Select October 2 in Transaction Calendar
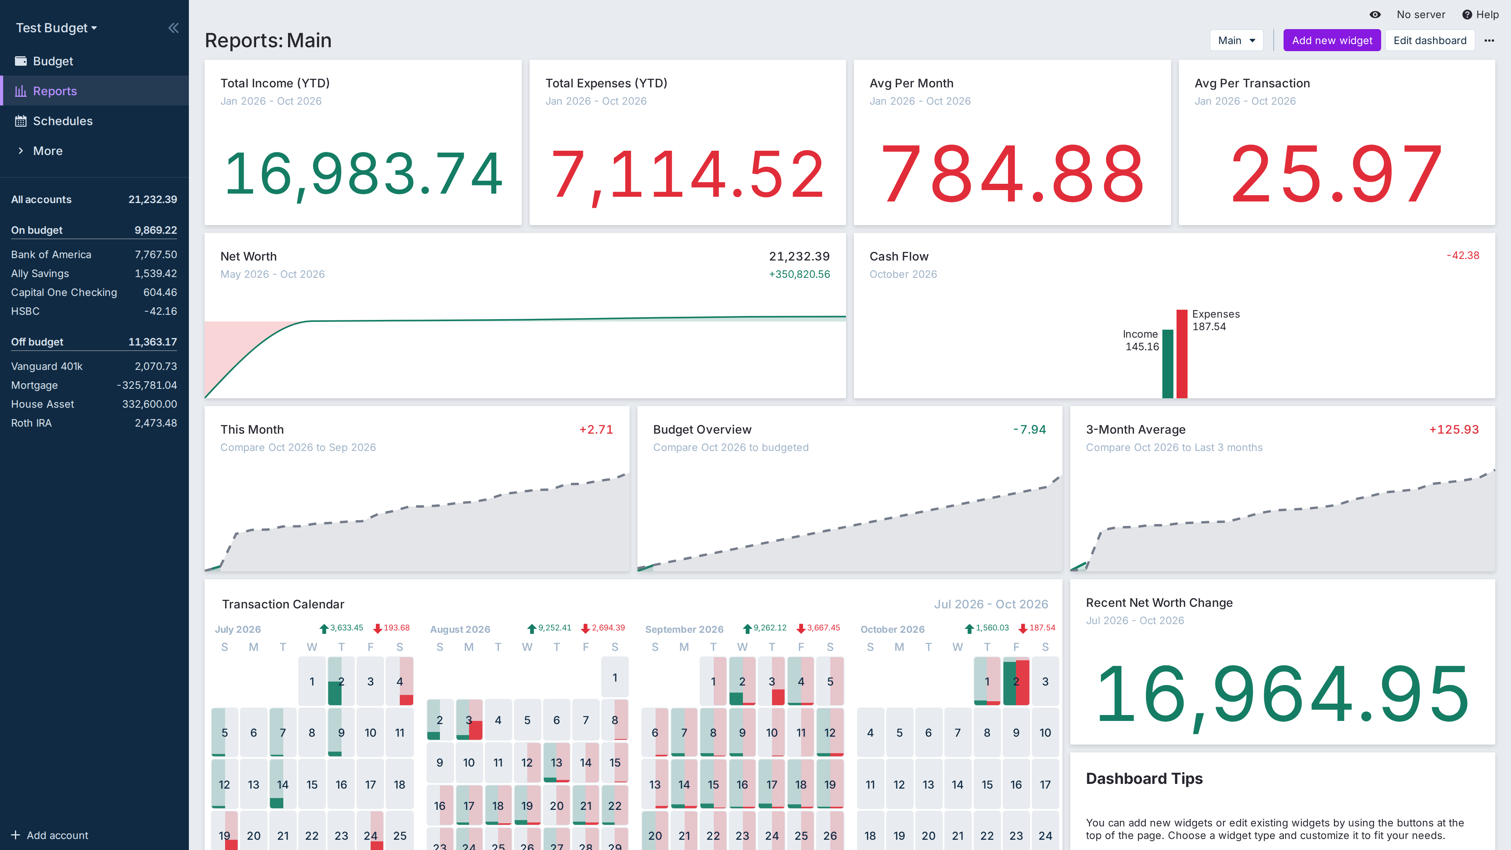Image resolution: width=1511 pixels, height=850 pixels. pos(1016,681)
